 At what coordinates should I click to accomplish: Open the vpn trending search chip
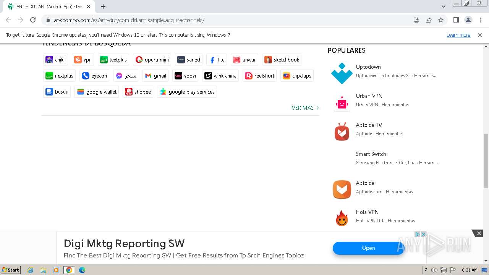pos(83,60)
